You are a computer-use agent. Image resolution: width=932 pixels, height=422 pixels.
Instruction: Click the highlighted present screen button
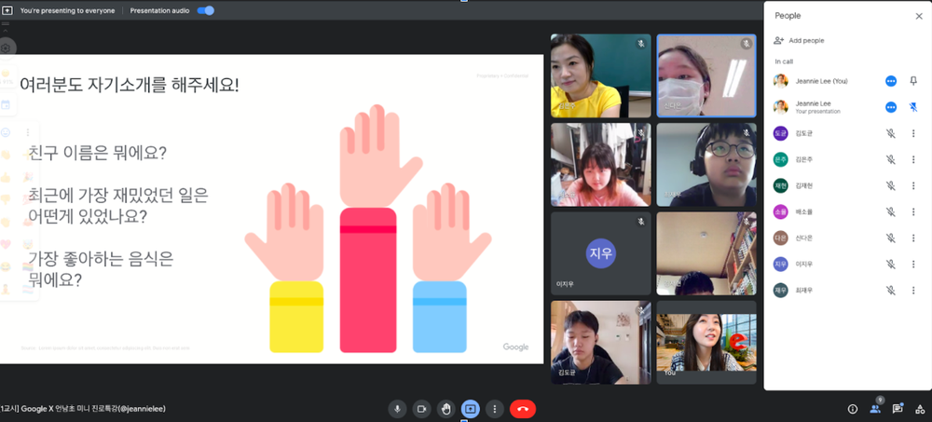(x=470, y=409)
